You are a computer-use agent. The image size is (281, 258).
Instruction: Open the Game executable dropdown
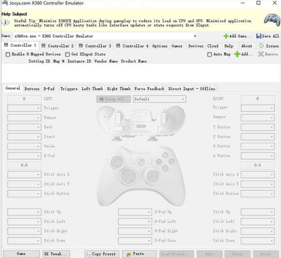click(x=195, y=36)
